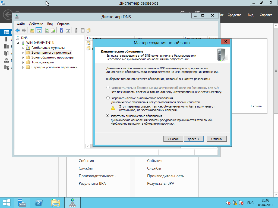
Task: Click DNS list horizontal scroll left arrow
Action: point(88,146)
